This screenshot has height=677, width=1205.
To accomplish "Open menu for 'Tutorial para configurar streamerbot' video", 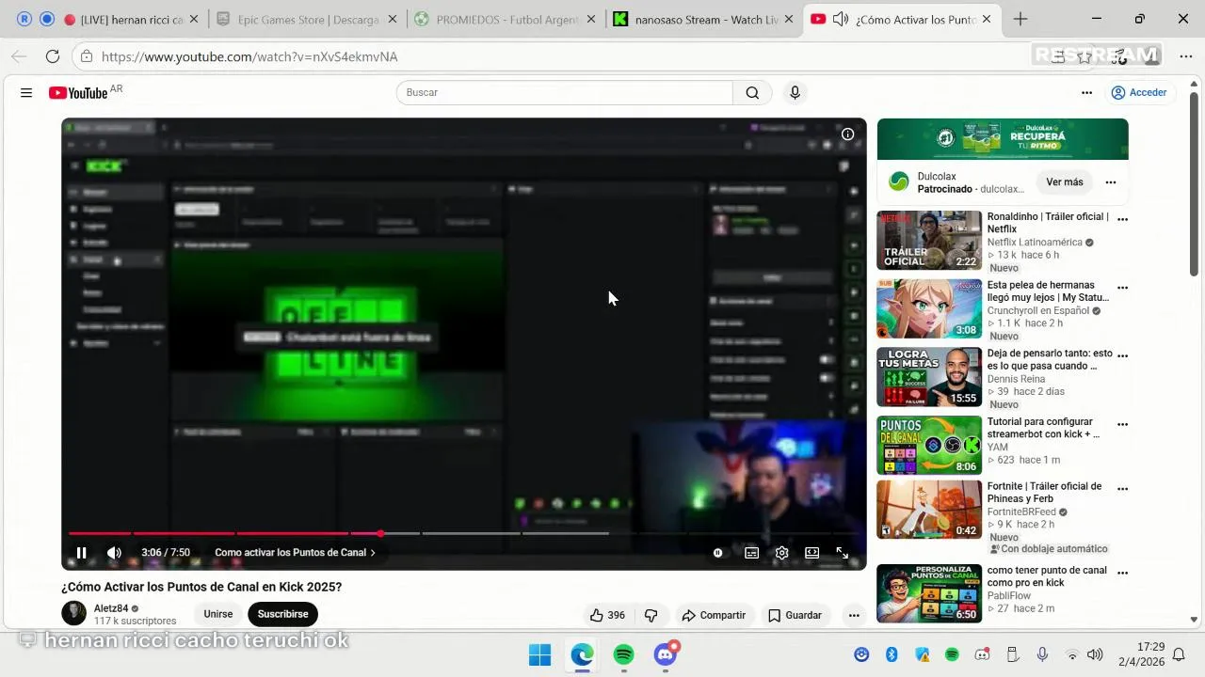I will click(1122, 426).
